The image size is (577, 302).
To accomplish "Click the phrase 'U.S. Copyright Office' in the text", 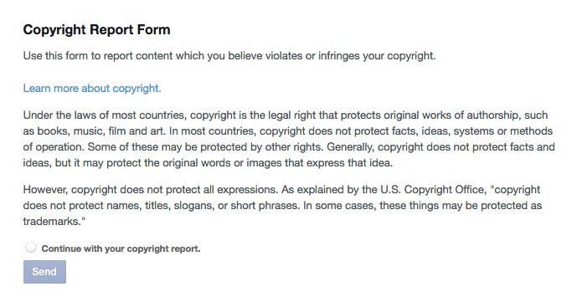I will pos(432,190).
